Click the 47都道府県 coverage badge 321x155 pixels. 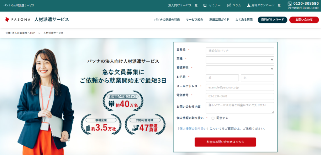pyautogui.click(x=145, y=124)
